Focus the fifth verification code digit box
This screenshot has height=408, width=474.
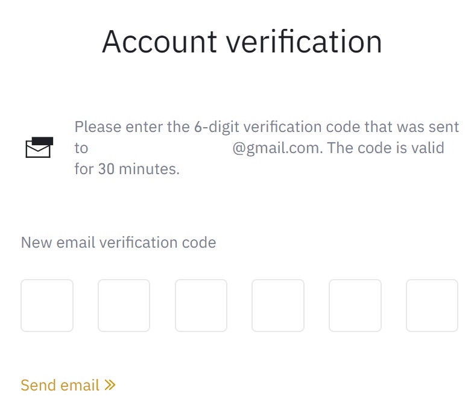tap(355, 306)
